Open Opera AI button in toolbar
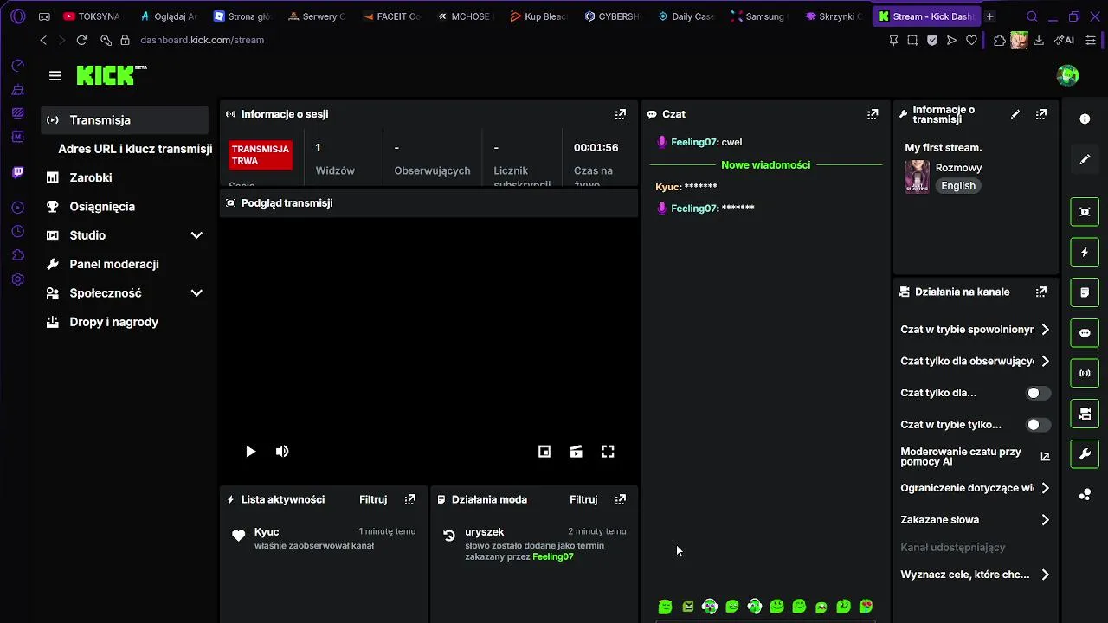Image resolution: width=1108 pixels, height=623 pixels. coord(1064,40)
